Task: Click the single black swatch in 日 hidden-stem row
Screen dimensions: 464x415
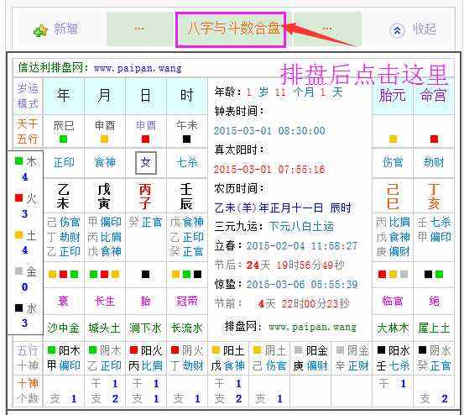Action: click(x=146, y=275)
